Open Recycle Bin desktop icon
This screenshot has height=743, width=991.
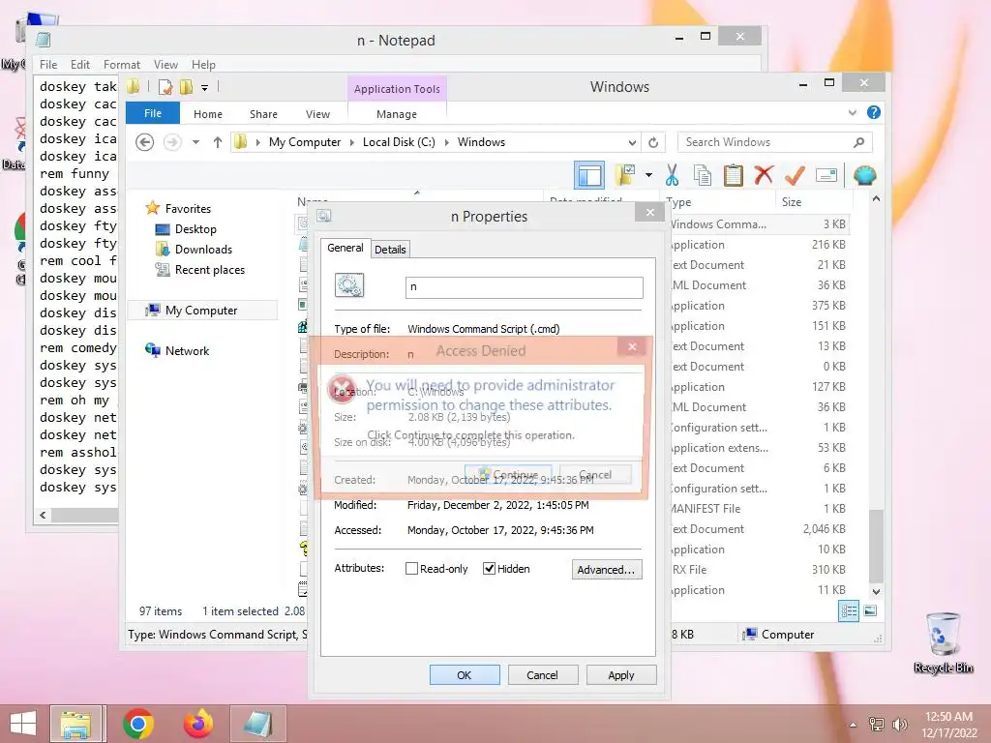tap(943, 642)
